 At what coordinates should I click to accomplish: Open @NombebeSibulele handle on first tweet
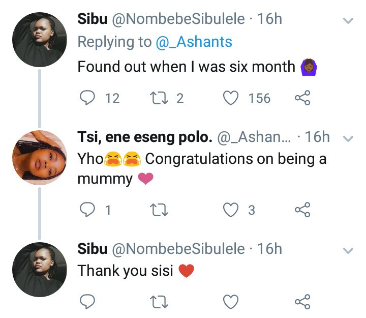click(178, 19)
